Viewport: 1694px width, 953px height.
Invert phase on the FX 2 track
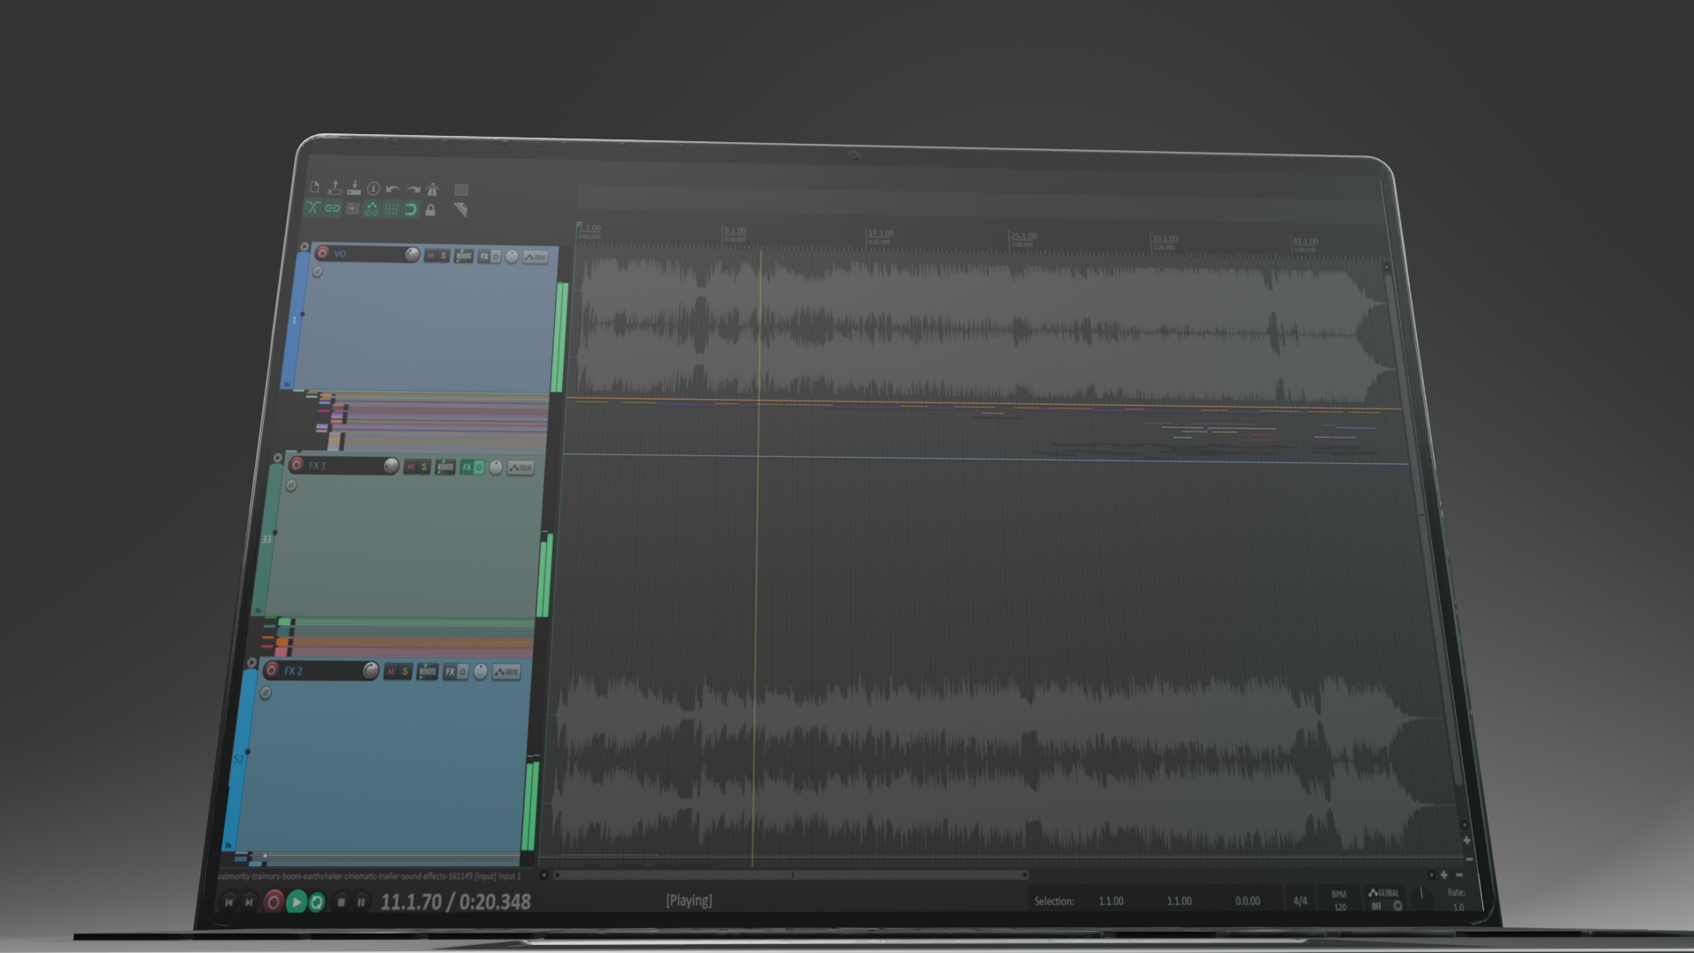[266, 694]
